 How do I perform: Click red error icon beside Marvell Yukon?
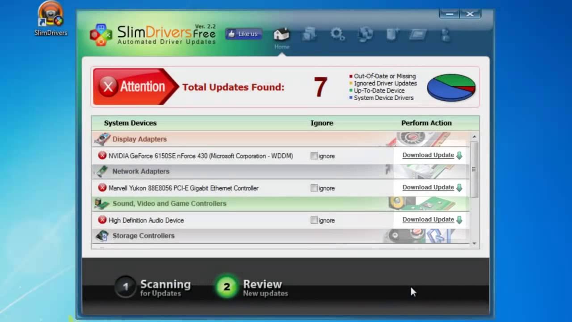102,188
